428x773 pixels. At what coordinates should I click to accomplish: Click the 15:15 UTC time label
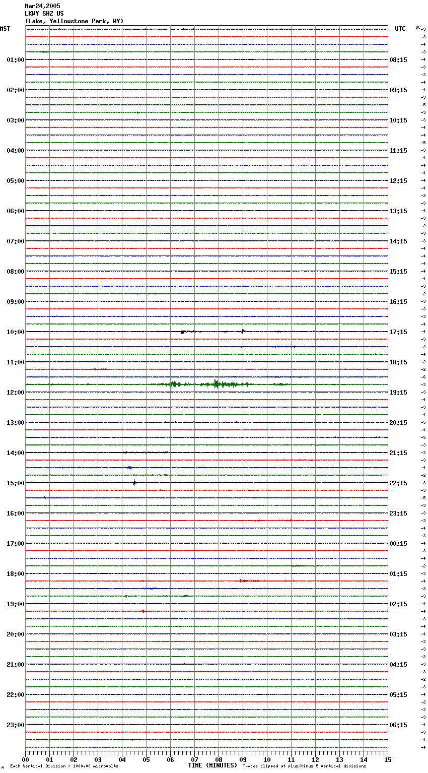[398, 272]
